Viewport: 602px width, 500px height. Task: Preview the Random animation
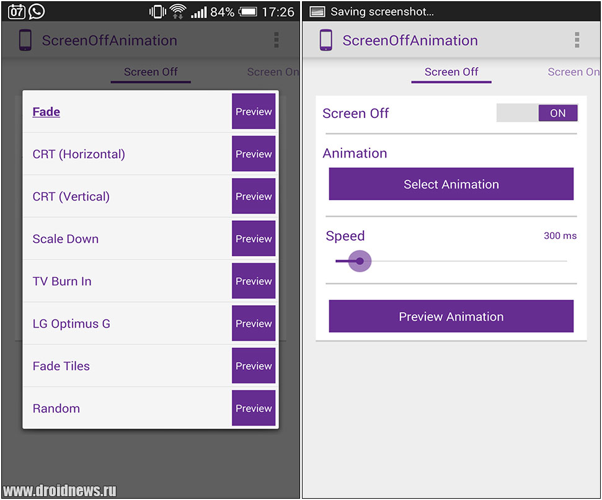click(254, 408)
